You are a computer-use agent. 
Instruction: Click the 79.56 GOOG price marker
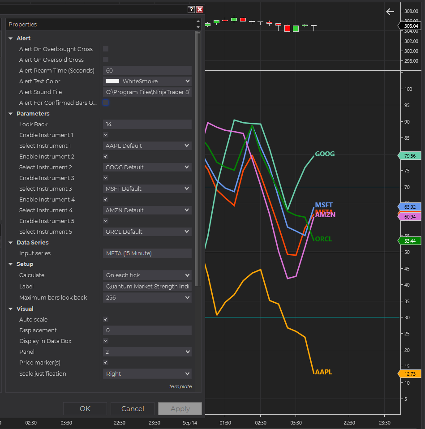tap(409, 156)
